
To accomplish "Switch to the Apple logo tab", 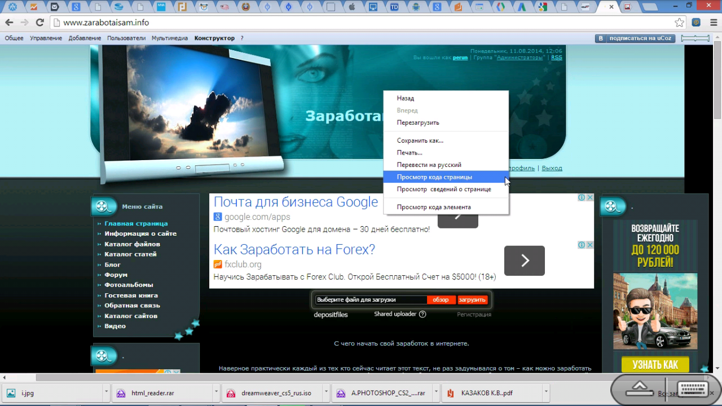I will coord(351,7).
